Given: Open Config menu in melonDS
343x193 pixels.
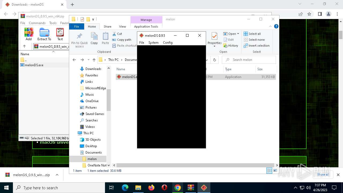Looking at the screenshot, I should [168, 43].
